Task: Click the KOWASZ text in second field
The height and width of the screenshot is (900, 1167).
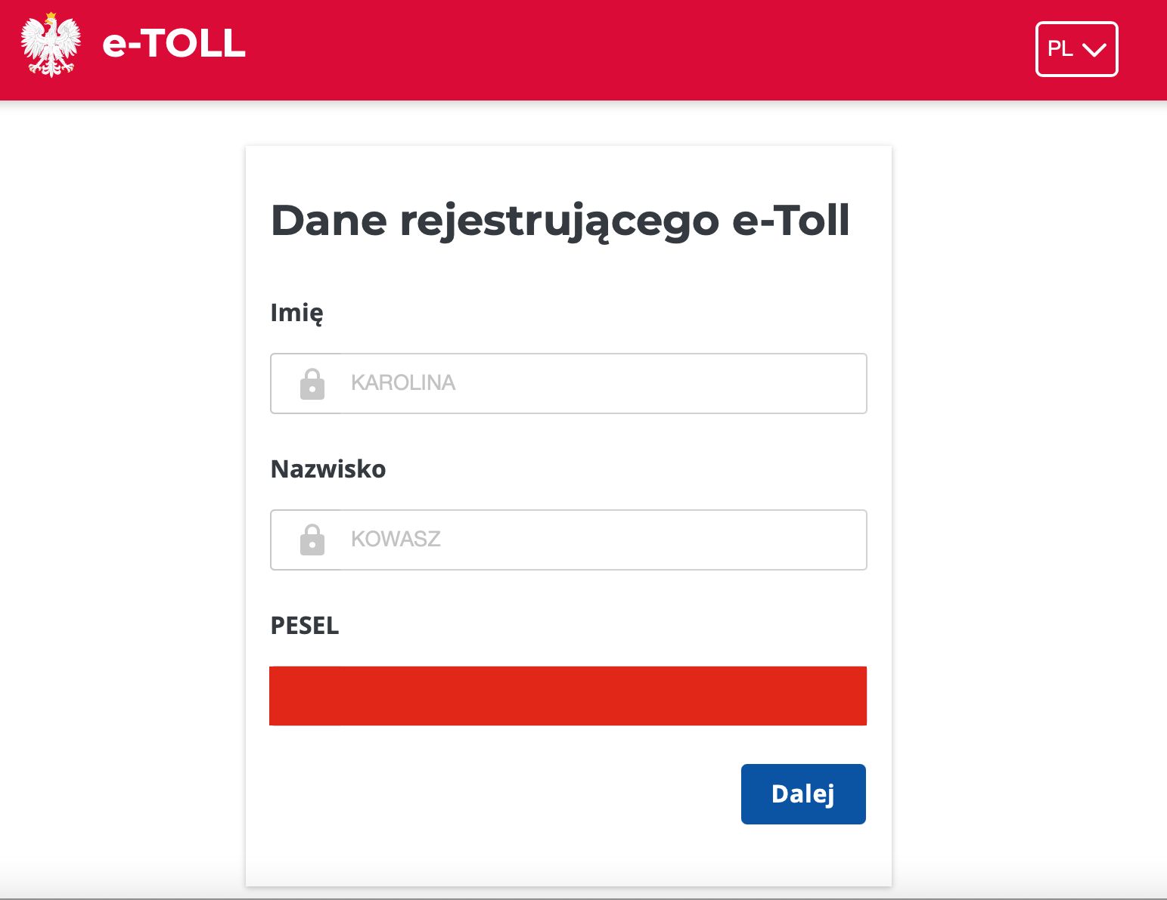Action: coord(396,540)
